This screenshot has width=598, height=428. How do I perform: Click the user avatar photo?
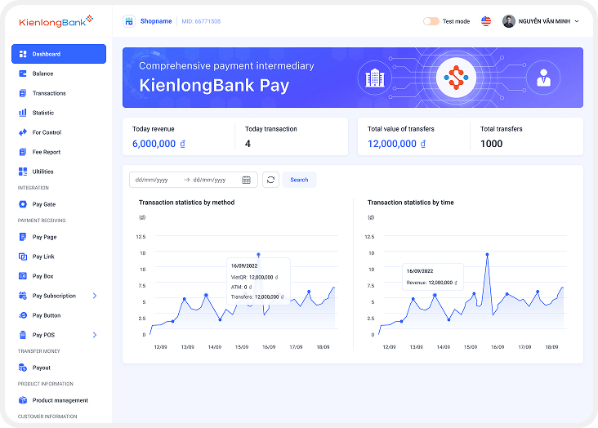click(x=509, y=21)
